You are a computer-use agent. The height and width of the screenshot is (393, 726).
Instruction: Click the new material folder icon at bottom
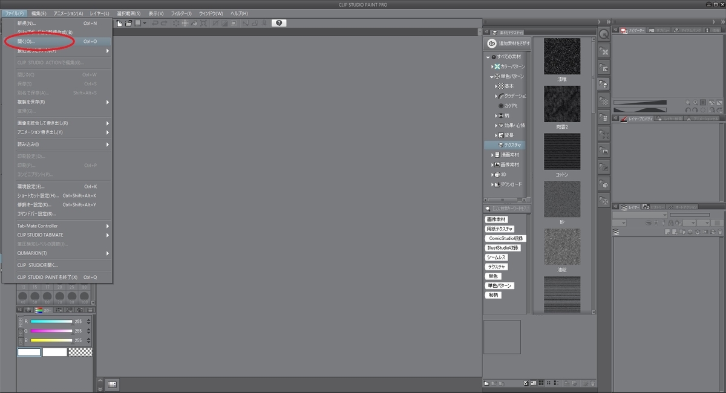click(x=487, y=383)
